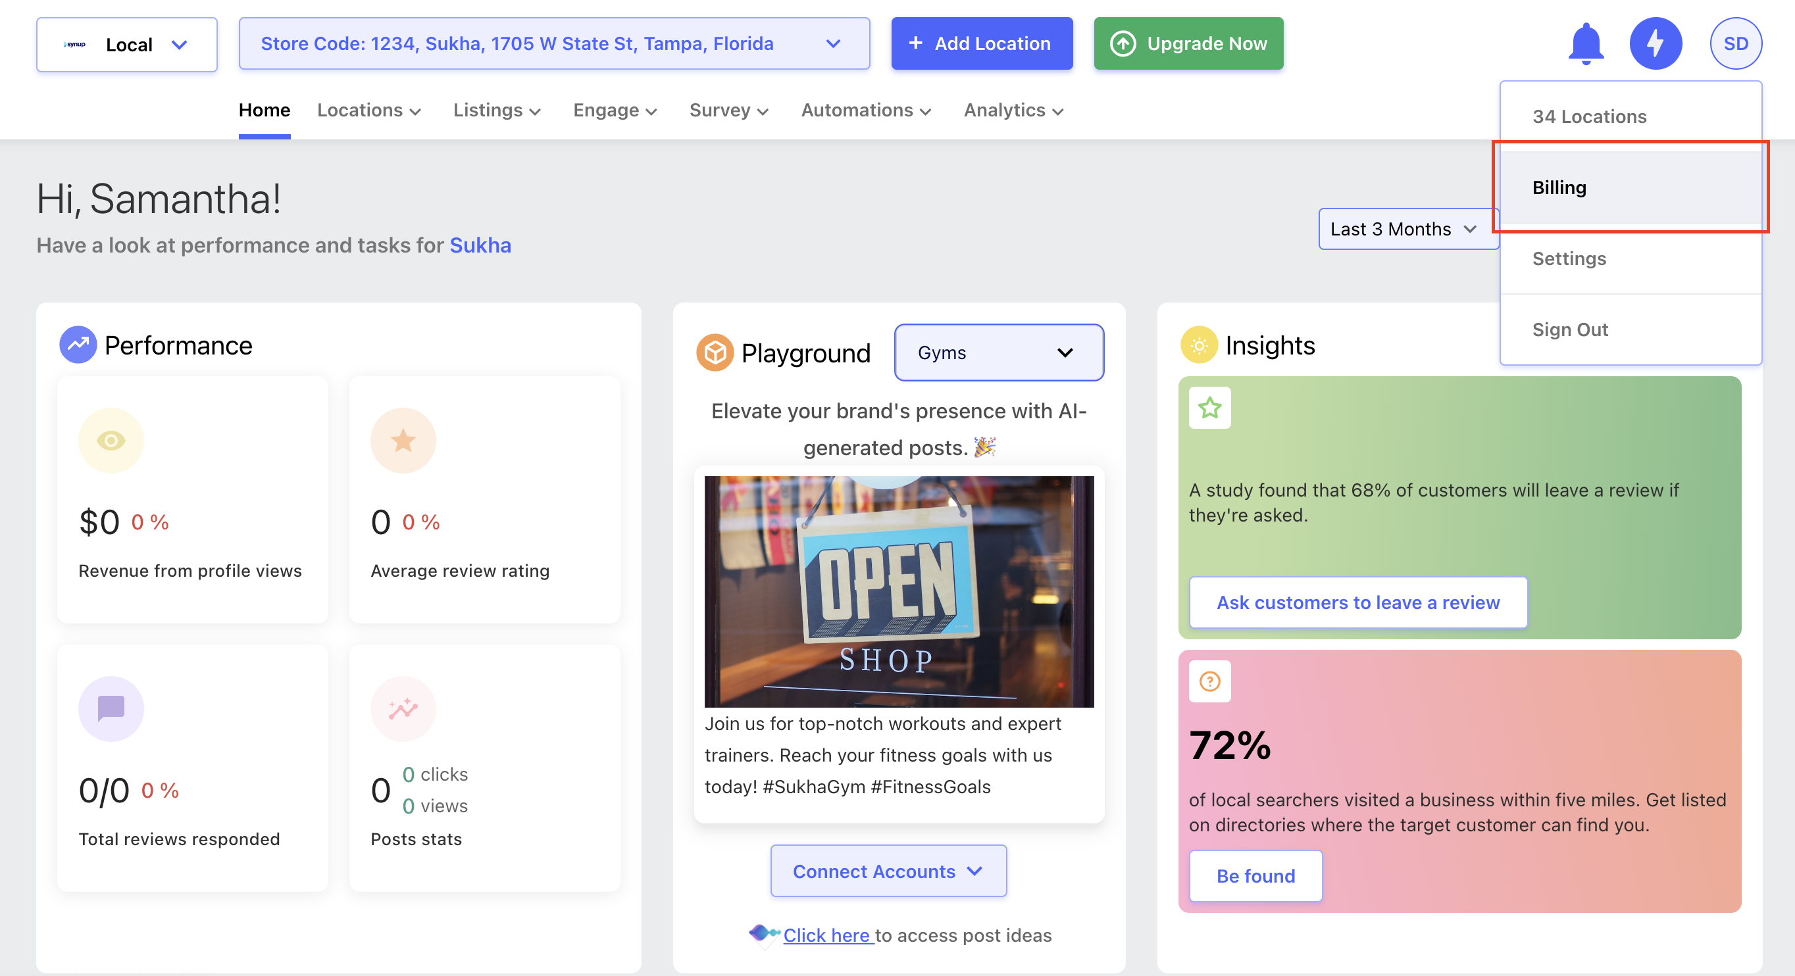This screenshot has height=976, width=1795.
Task: Go to the Home tab
Action: [x=264, y=110]
